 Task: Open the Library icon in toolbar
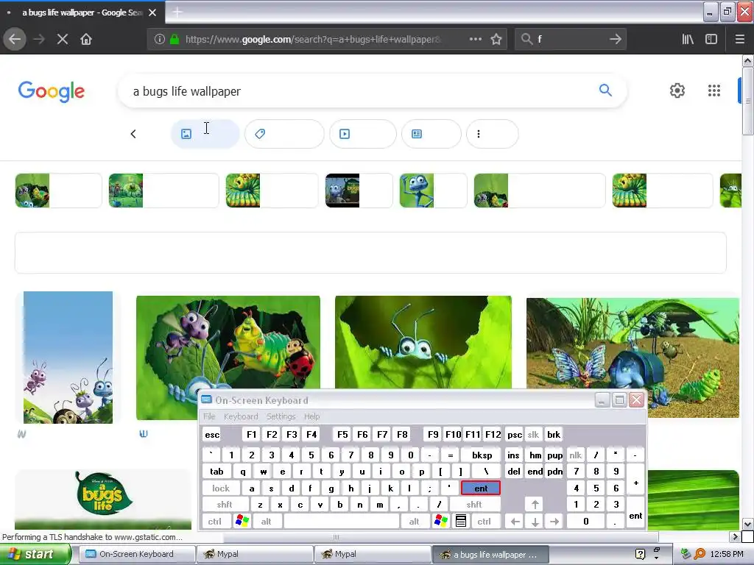688,39
